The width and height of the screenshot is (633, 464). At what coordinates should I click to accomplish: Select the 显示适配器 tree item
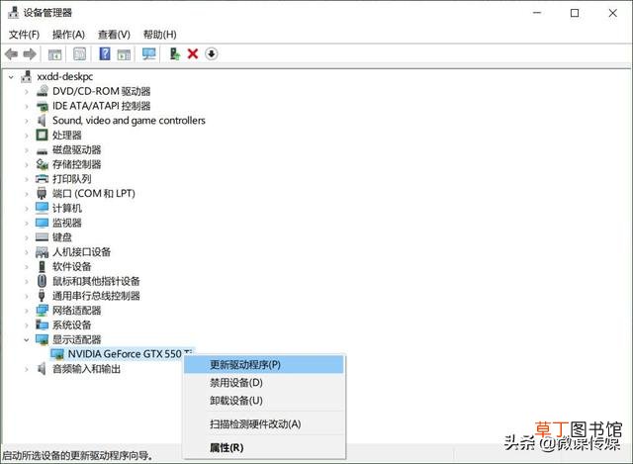click(77, 339)
